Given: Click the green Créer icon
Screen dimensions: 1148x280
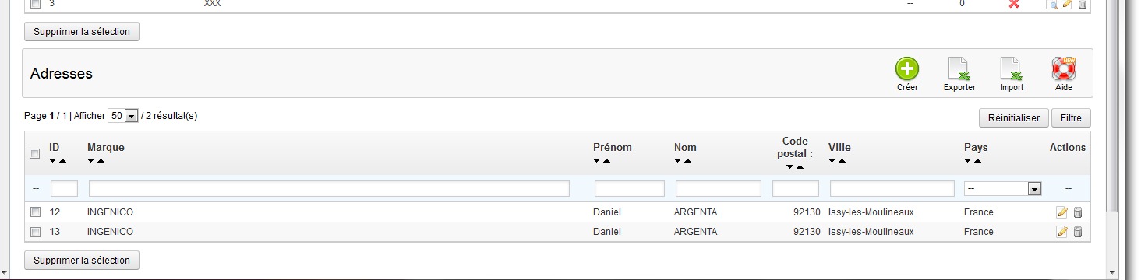Looking at the screenshot, I should click(x=907, y=68).
